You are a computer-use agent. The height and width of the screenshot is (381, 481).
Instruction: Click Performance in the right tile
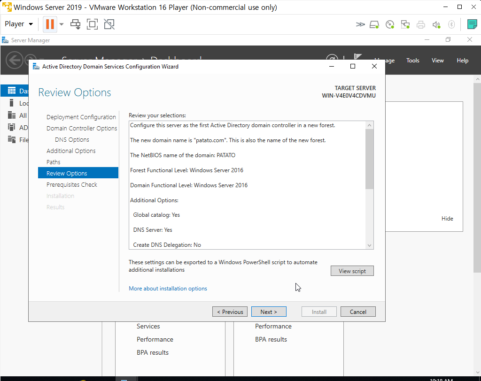273,326
